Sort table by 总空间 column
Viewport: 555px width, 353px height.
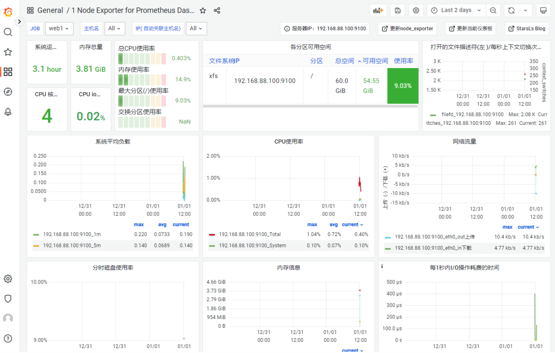point(344,61)
